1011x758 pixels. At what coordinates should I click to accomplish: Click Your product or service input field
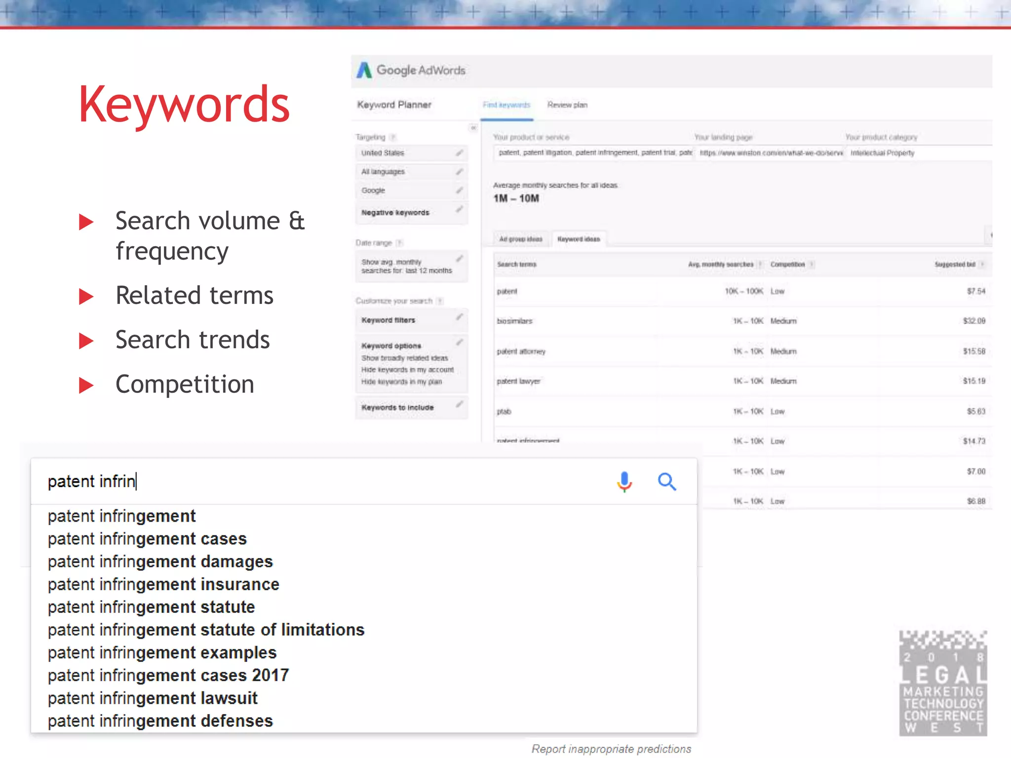[593, 153]
